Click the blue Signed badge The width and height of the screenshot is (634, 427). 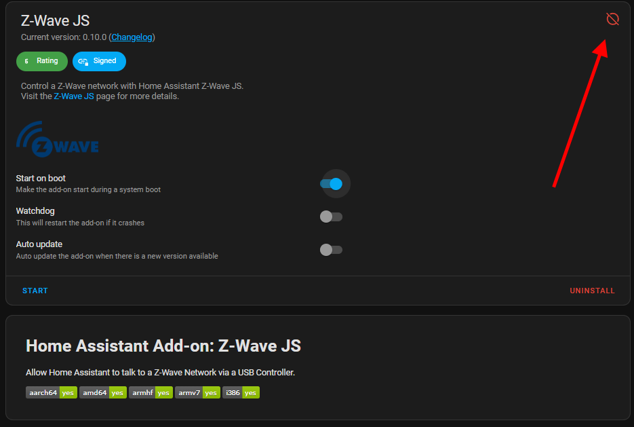coord(99,61)
